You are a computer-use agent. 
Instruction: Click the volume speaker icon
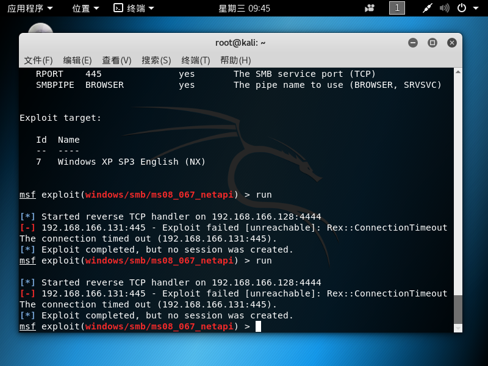coord(445,8)
